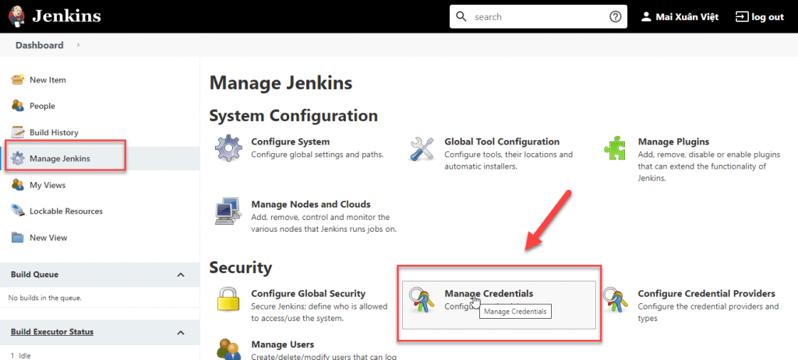Go to Dashboard breadcrumb
This screenshot has height=360, width=798.
[39, 45]
